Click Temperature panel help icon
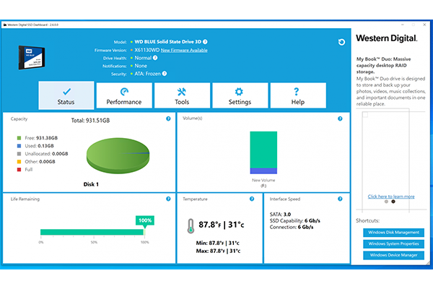 pyautogui.click(x=254, y=197)
